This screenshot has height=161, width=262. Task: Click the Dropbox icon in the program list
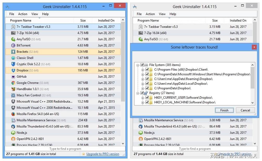click(13, 70)
